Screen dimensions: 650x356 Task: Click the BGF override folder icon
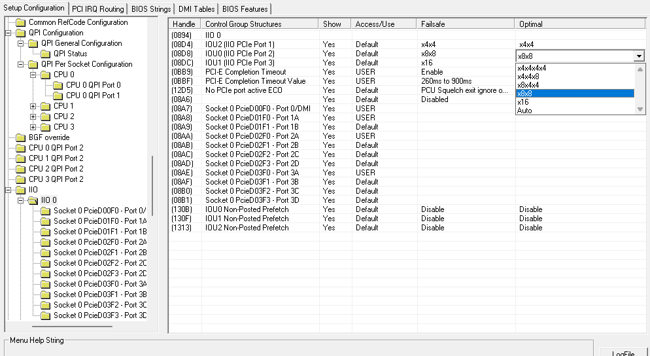click(21, 137)
